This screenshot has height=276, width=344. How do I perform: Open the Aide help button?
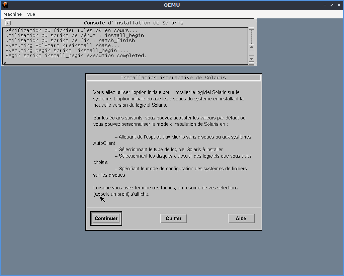[241, 218]
